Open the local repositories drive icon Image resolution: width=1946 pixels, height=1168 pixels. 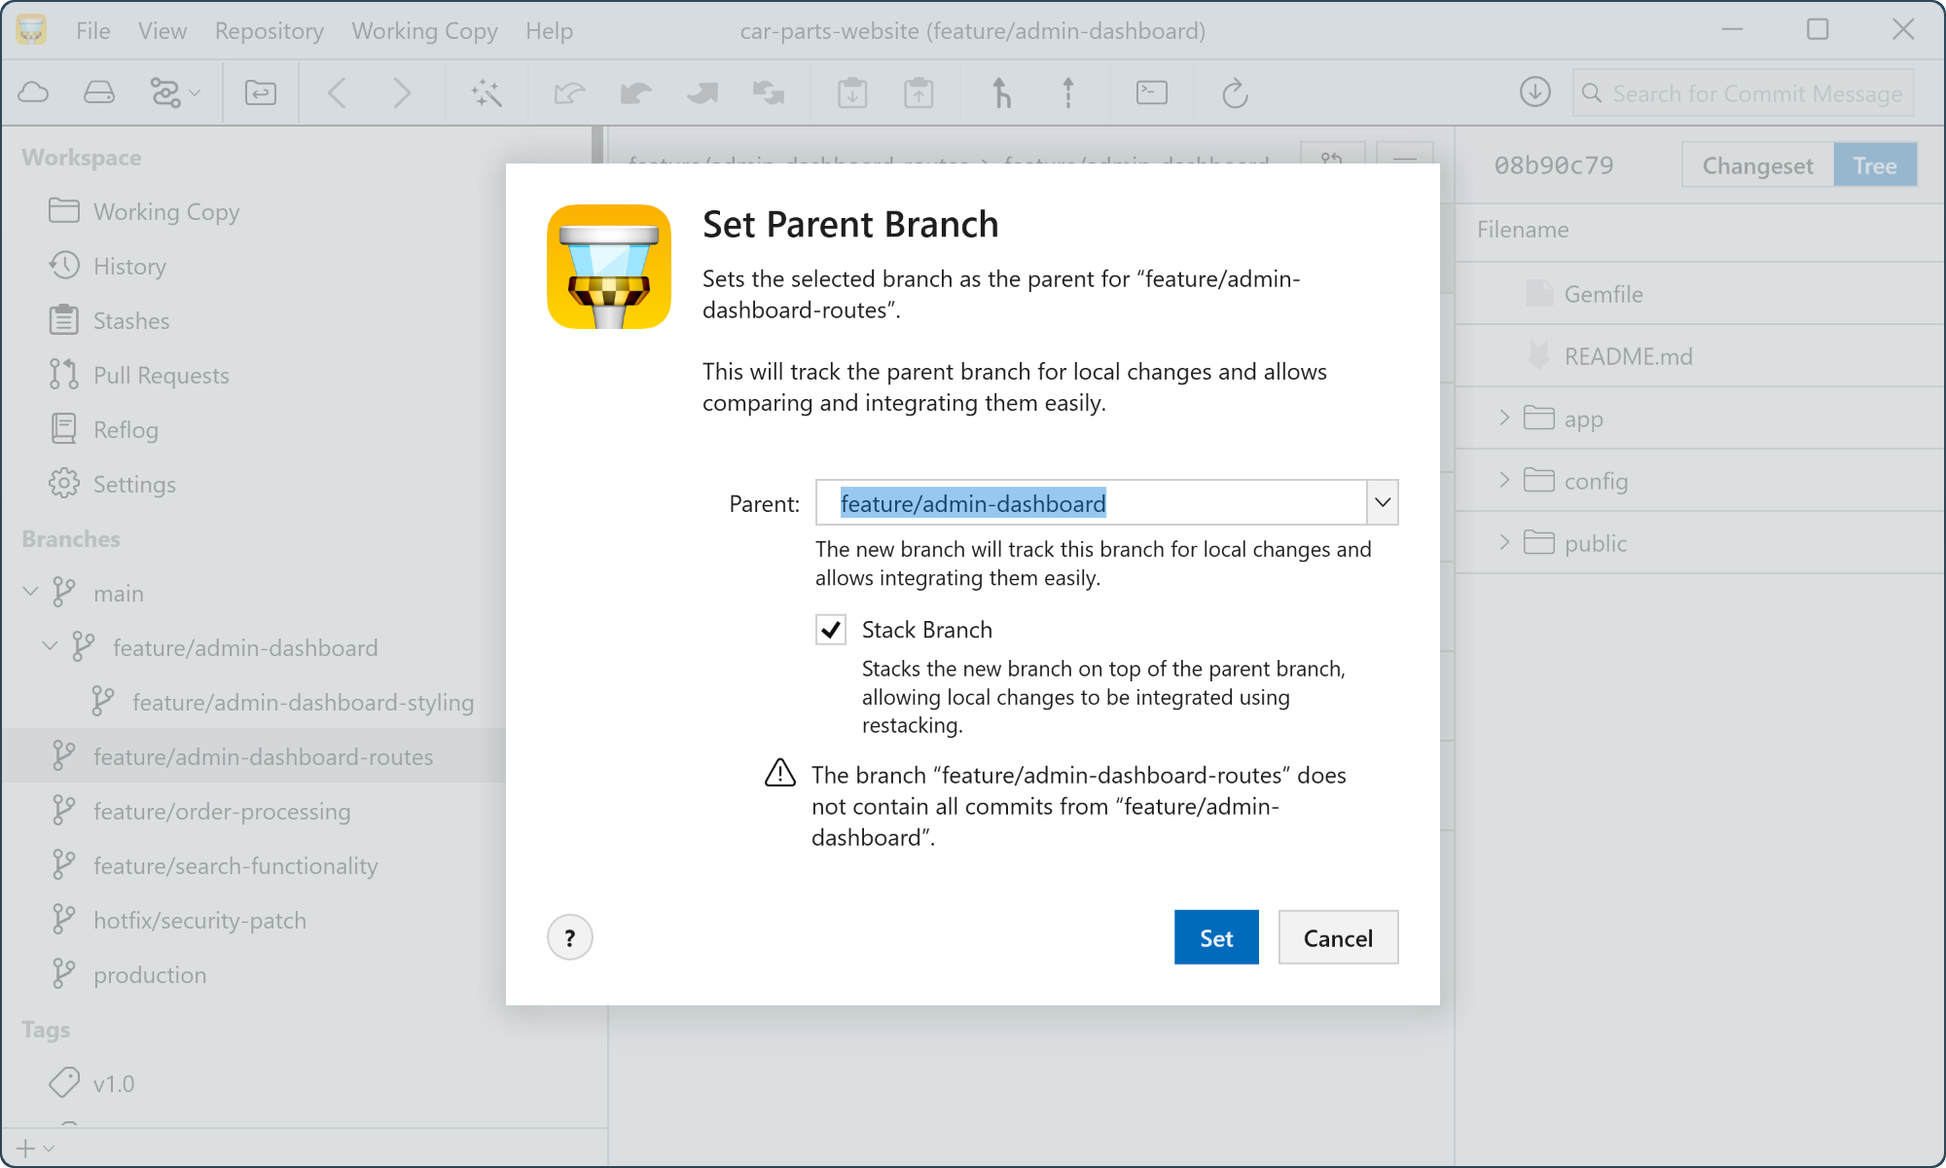click(x=98, y=92)
